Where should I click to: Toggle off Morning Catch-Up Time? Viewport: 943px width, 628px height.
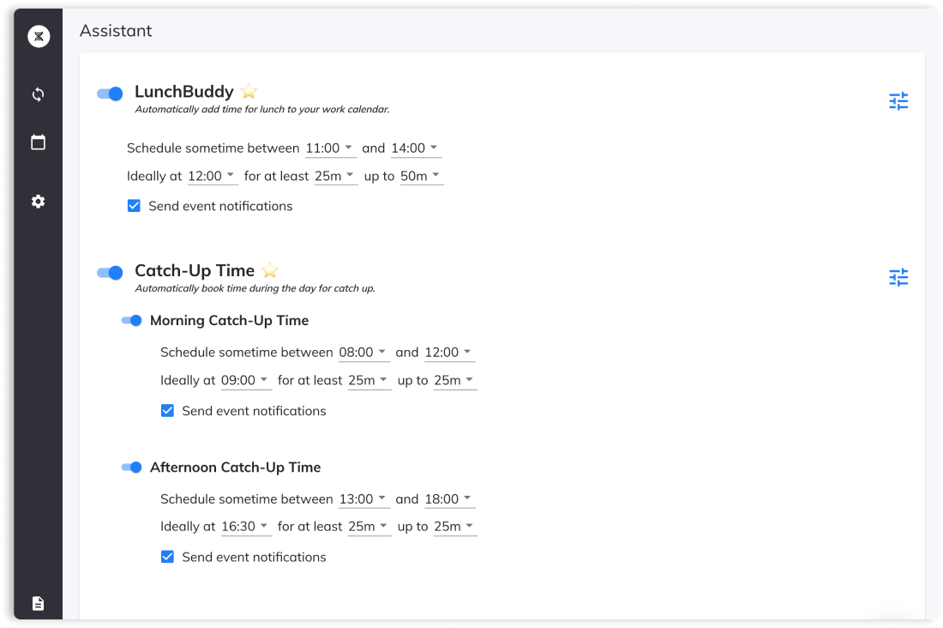coord(133,320)
